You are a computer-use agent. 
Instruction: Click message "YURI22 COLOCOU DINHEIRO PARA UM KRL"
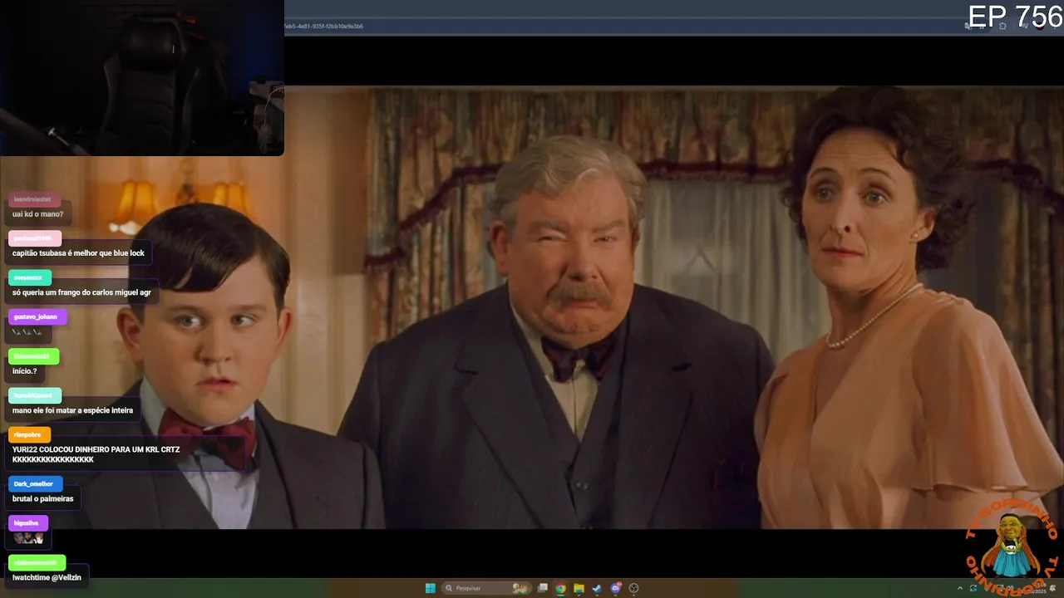click(96, 454)
